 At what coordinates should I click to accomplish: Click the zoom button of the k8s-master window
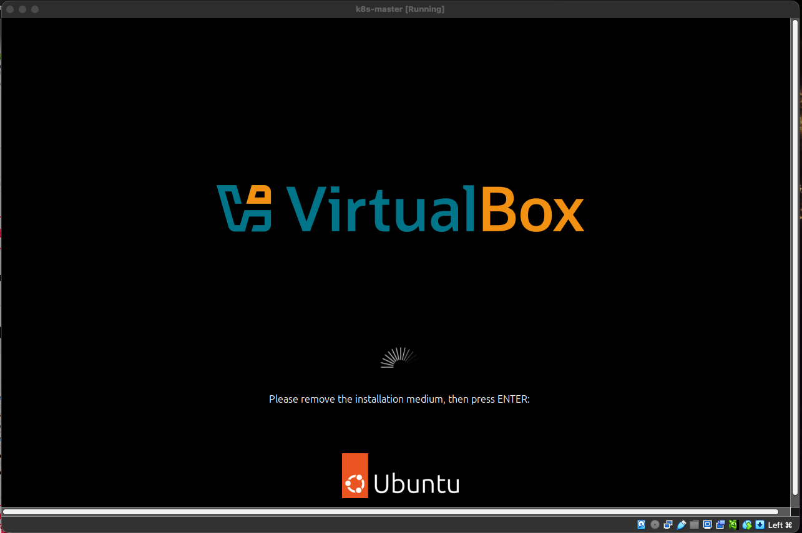pos(35,9)
